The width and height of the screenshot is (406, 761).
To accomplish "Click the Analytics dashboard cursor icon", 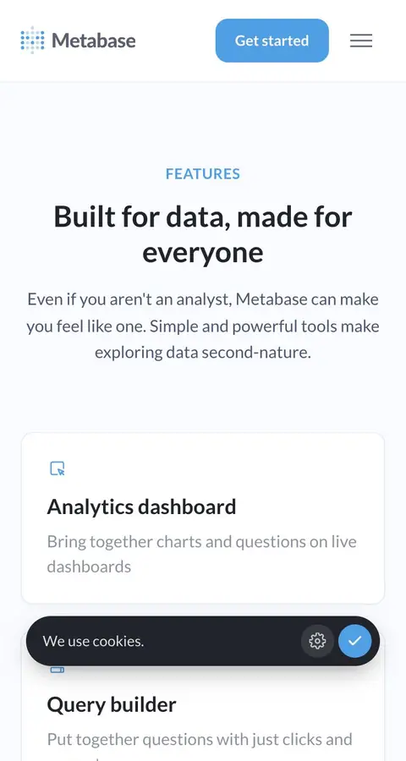I will tap(58, 468).
